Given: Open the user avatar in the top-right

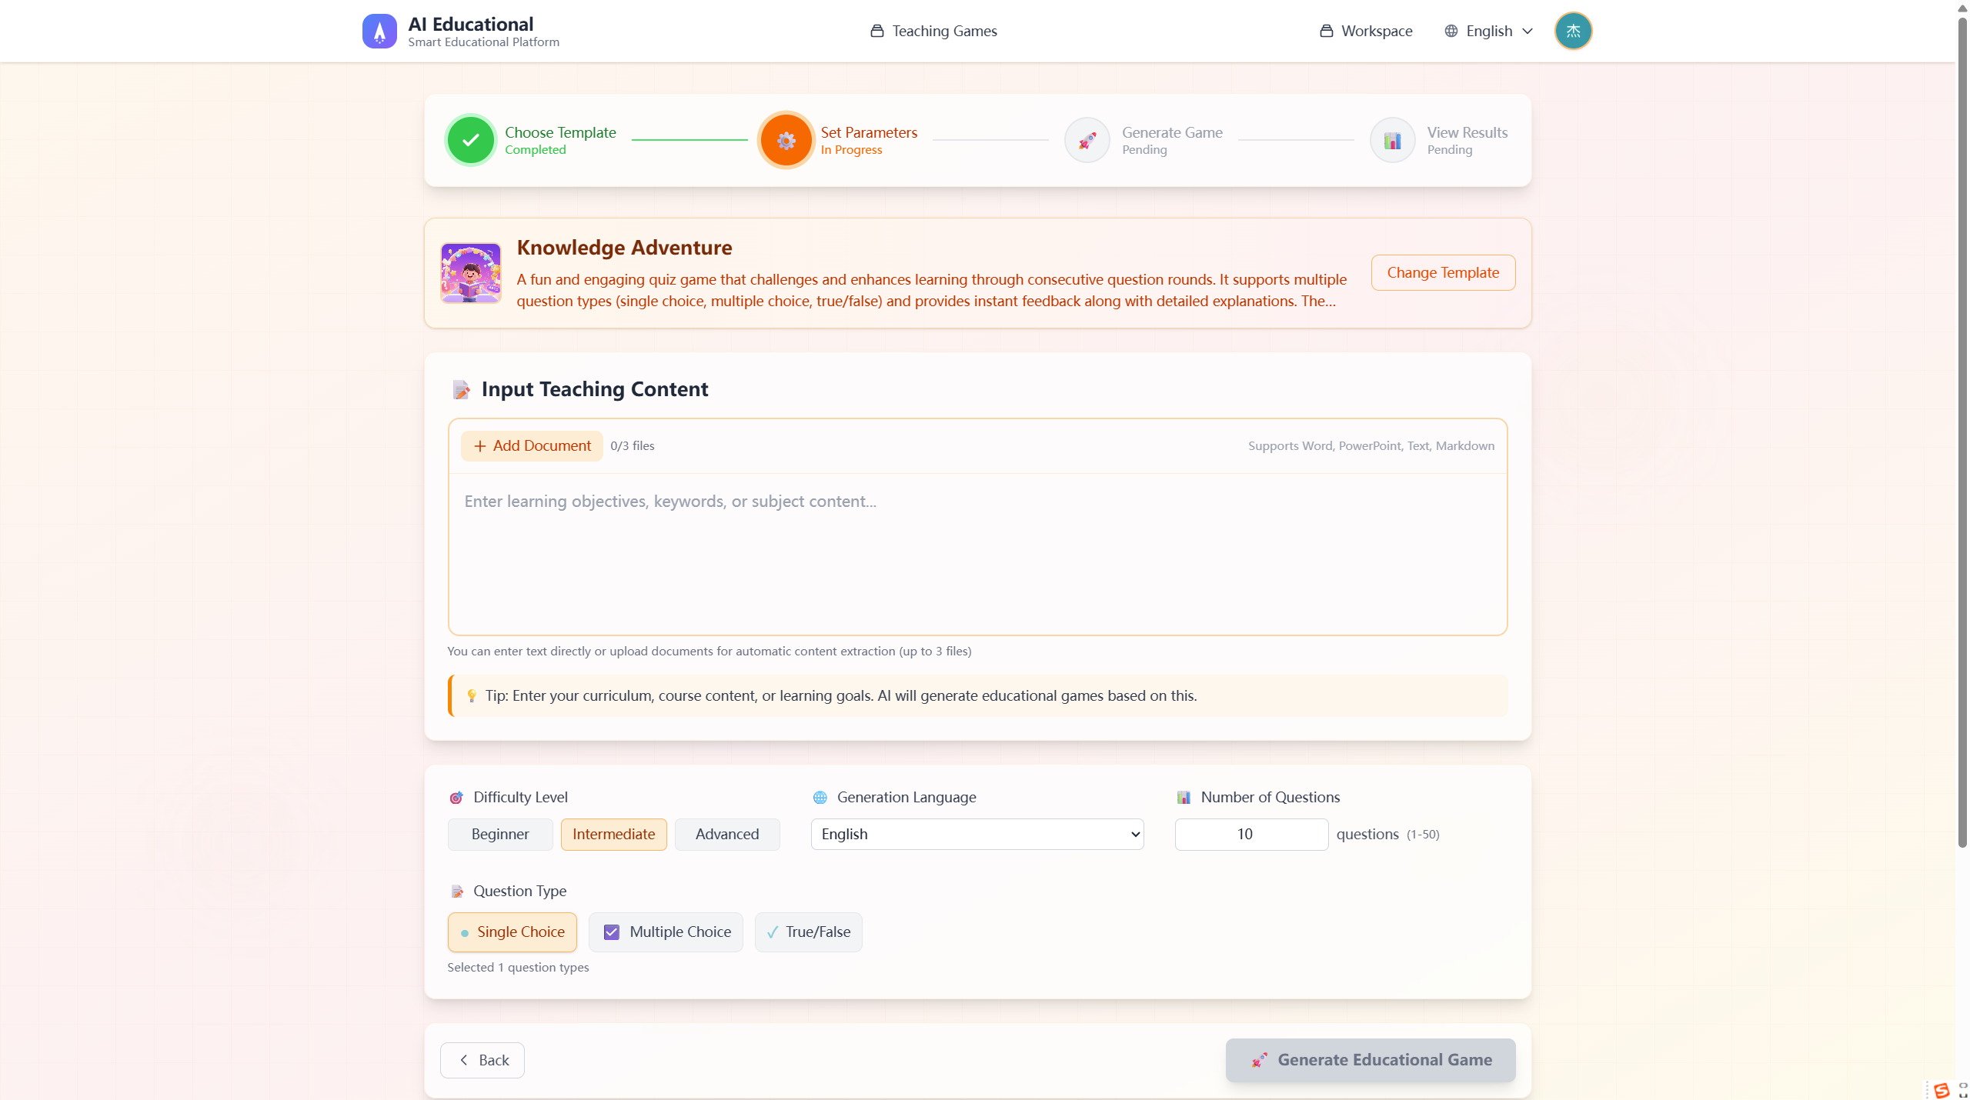Looking at the screenshot, I should (1573, 31).
